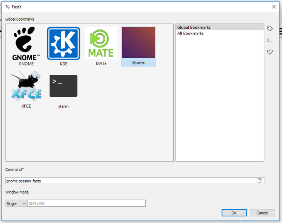The height and width of the screenshot is (223, 282).
Task: Open the Window Mode Single dropdown
Action: coord(16,203)
